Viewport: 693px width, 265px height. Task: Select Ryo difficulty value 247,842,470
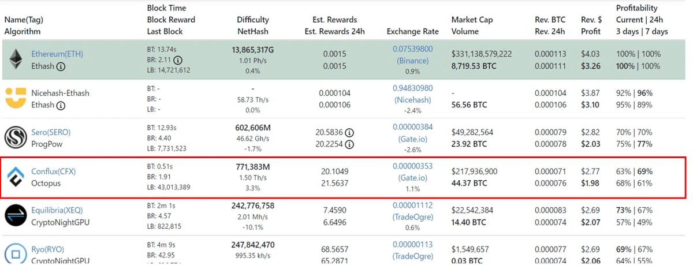coord(253,245)
